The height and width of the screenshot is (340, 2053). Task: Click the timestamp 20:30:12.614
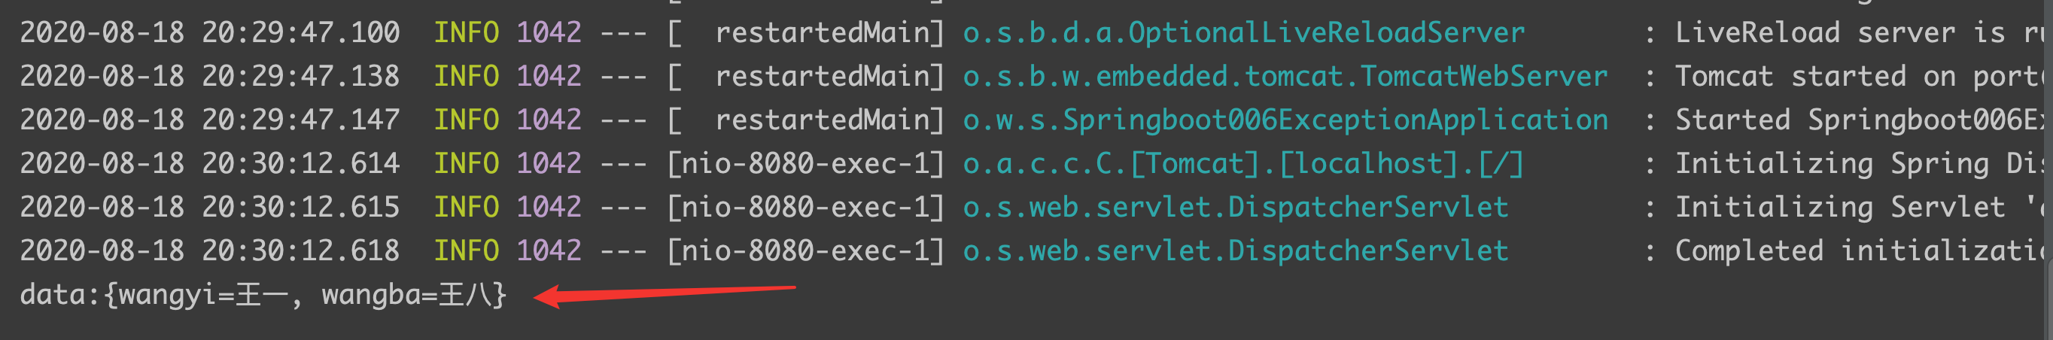click(300, 164)
